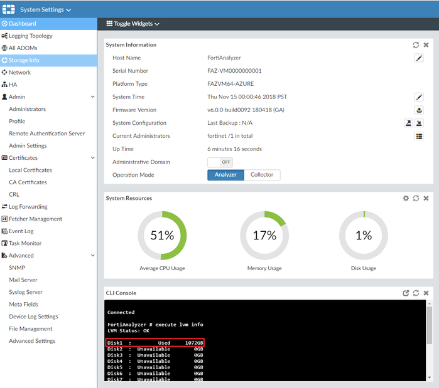The height and width of the screenshot is (388, 439).
Task: Open the Administrators sidebar link
Action: coord(27,109)
